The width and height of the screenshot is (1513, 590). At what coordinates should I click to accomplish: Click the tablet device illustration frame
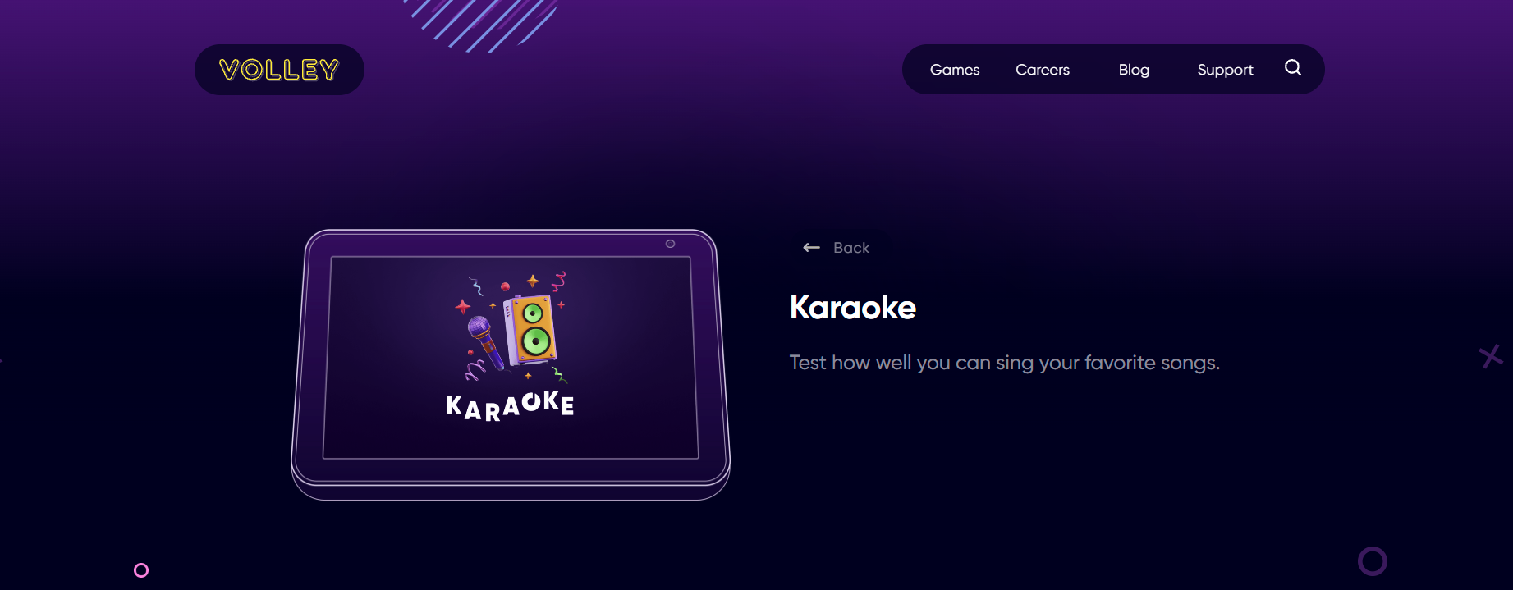click(511, 364)
